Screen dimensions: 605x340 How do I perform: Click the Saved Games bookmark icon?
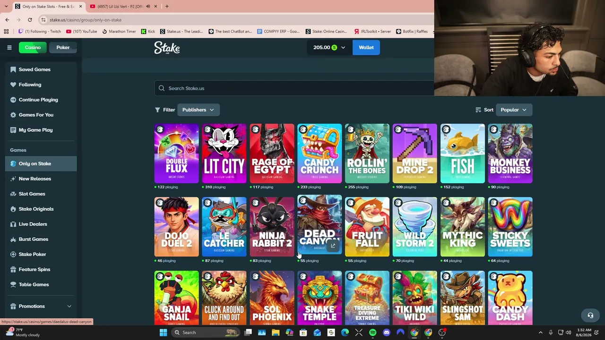point(13,69)
